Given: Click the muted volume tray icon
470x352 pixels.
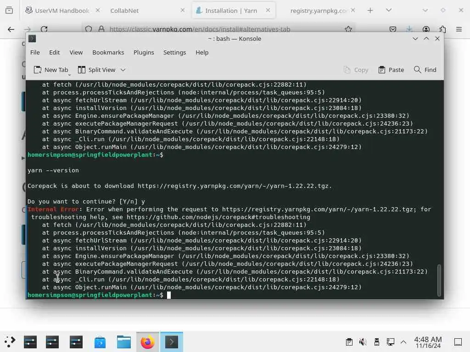Looking at the screenshot, I should tap(363, 342).
